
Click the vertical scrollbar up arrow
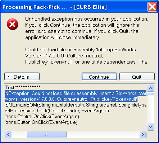150,88
